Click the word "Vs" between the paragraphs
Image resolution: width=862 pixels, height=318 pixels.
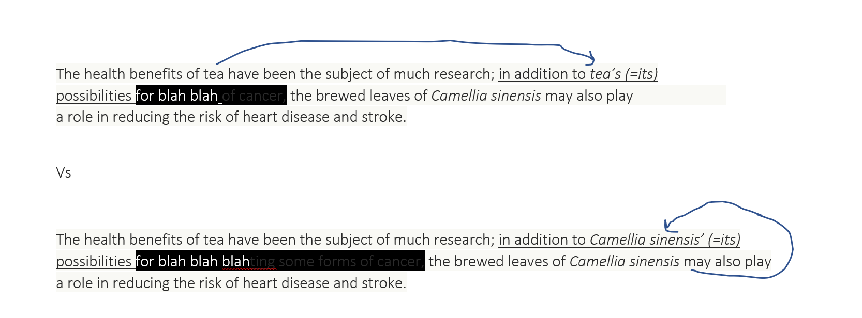pyautogui.click(x=64, y=172)
